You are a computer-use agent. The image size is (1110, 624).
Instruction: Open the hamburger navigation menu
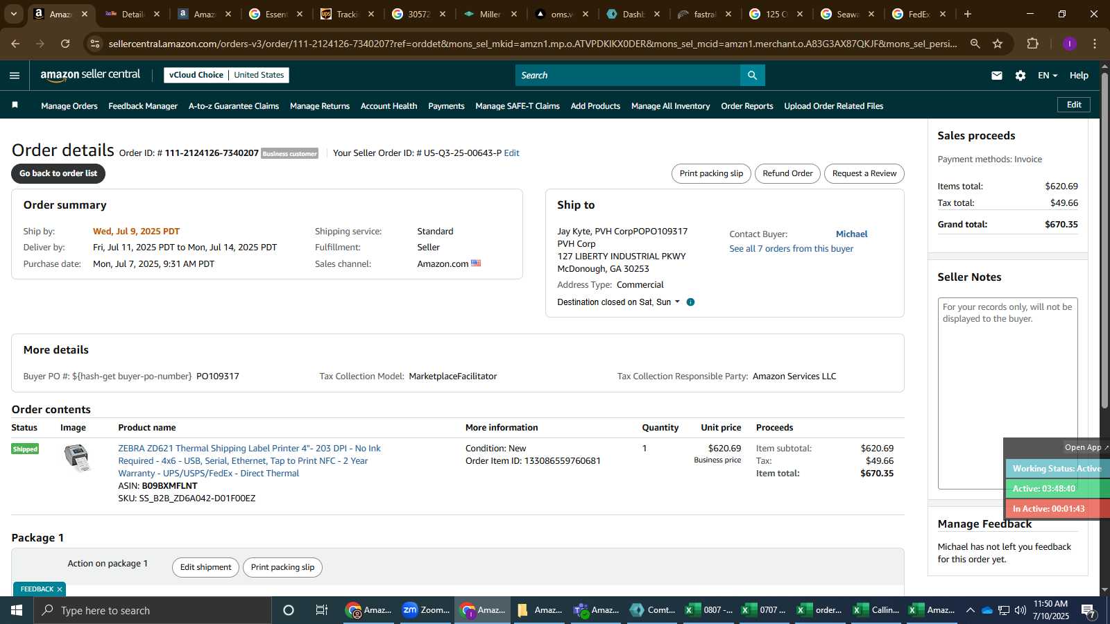pyautogui.click(x=15, y=76)
